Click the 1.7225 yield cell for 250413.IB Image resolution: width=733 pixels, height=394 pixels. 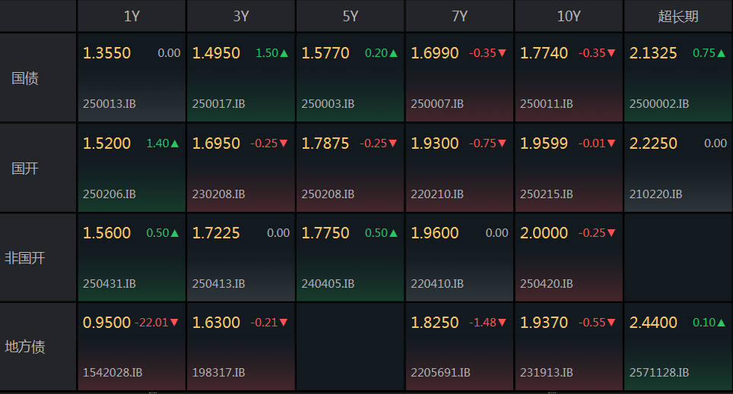(217, 233)
